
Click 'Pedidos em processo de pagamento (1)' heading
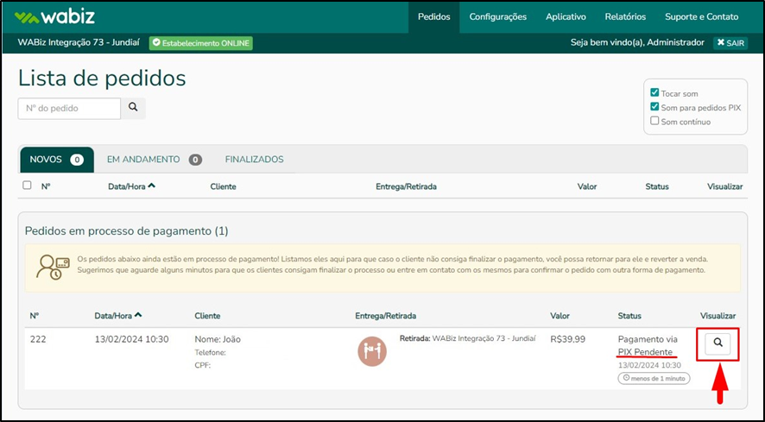pos(126,230)
